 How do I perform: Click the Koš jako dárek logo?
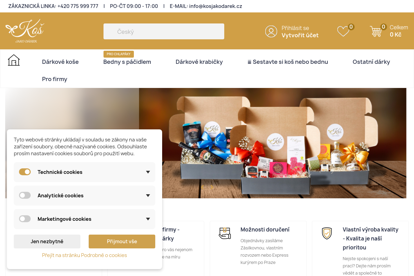coord(25,31)
